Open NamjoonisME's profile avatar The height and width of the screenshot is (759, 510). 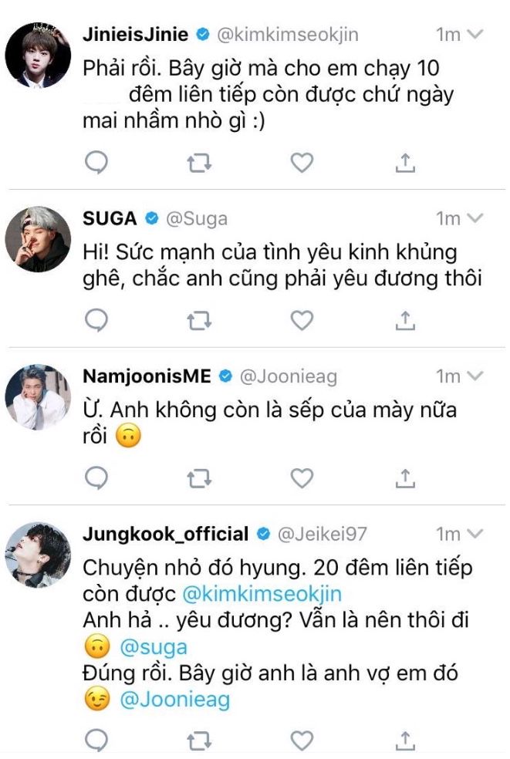(38, 396)
